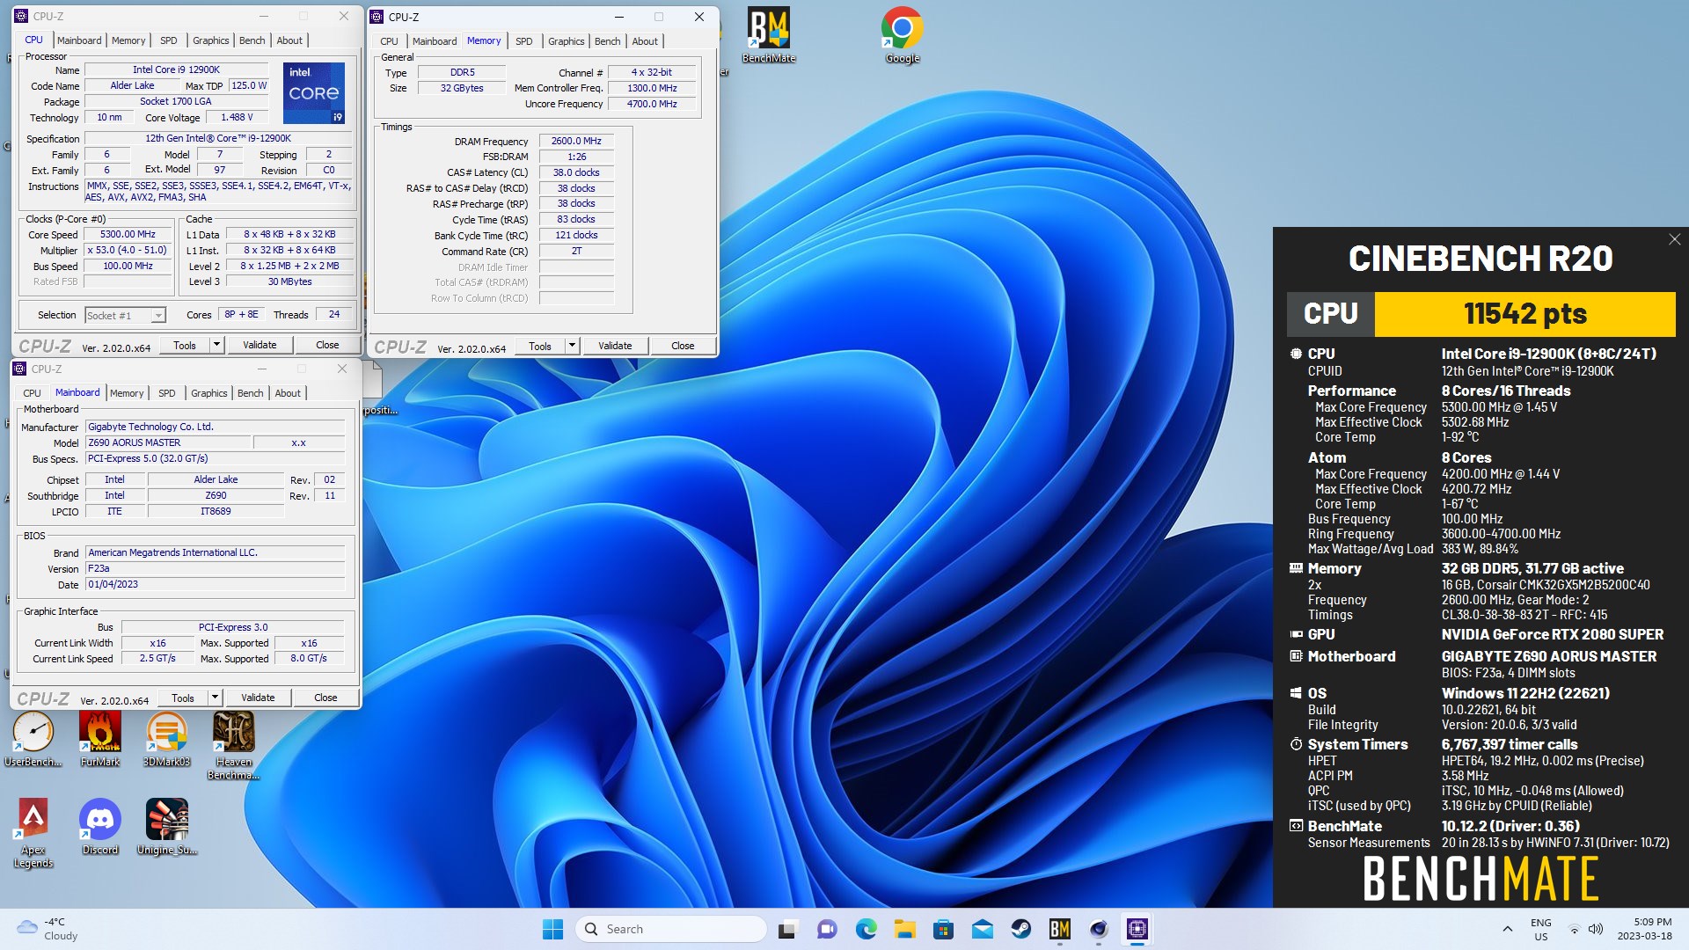The width and height of the screenshot is (1689, 950).
Task: Open the 3DMark03 desktop shortcut
Action: click(x=166, y=740)
